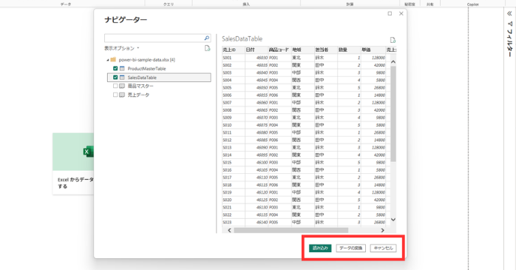
Task: Check the 商品マスター checkbox
Action: [115, 86]
